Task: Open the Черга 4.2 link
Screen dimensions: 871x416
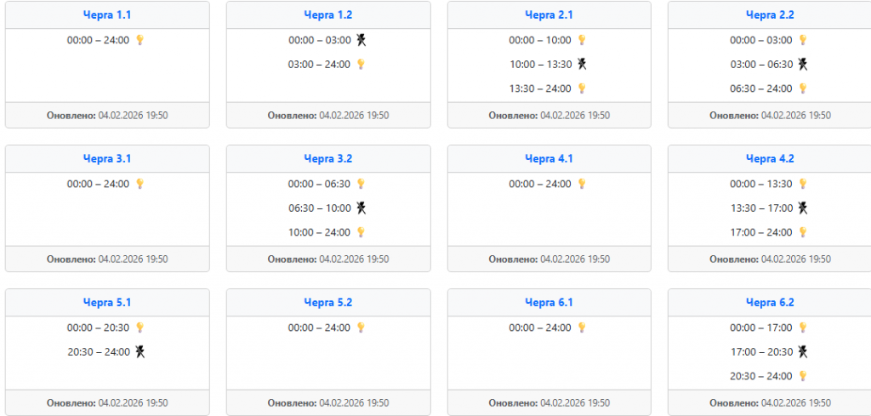Action: [770, 159]
